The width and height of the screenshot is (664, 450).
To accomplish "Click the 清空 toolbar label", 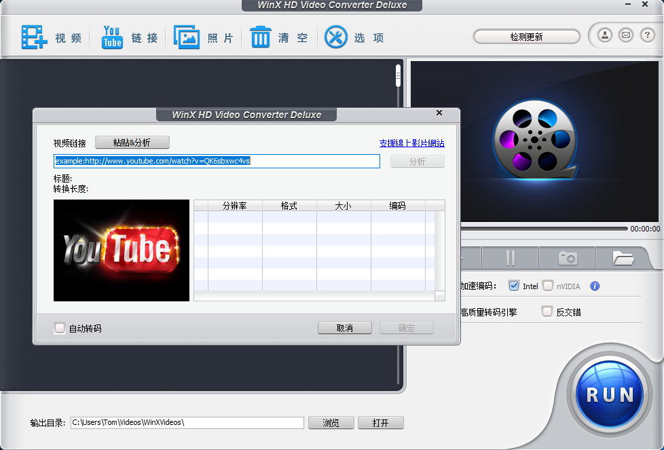I will point(293,38).
